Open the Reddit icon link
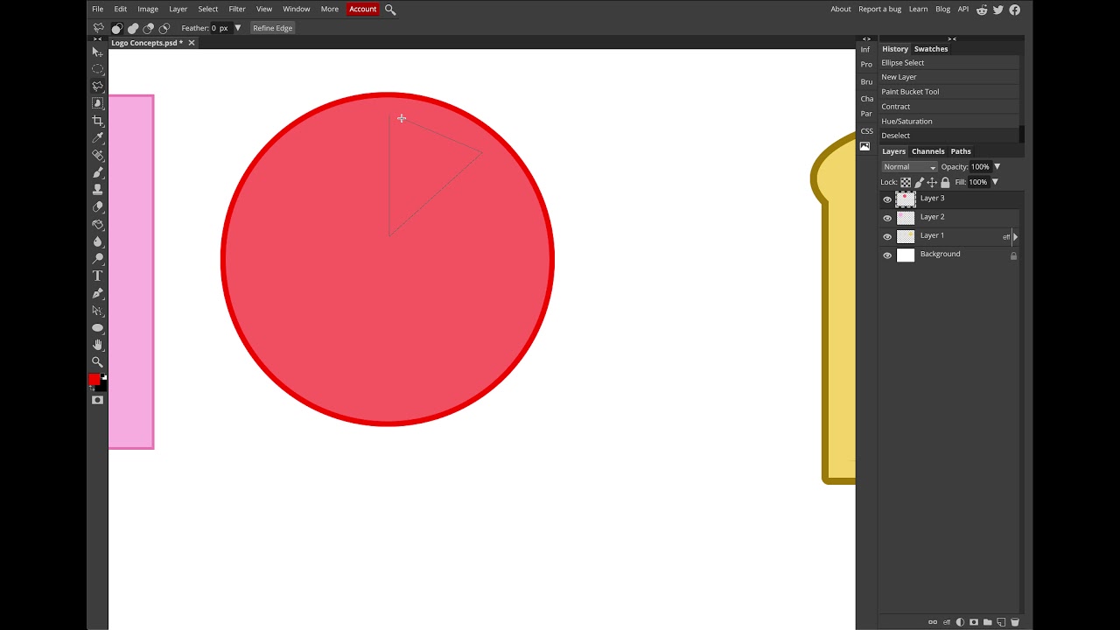 click(x=982, y=10)
